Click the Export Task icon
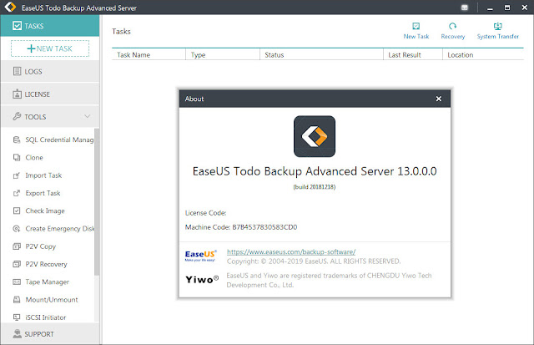Viewport: 534px width, 345px height. (x=17, y=193)
